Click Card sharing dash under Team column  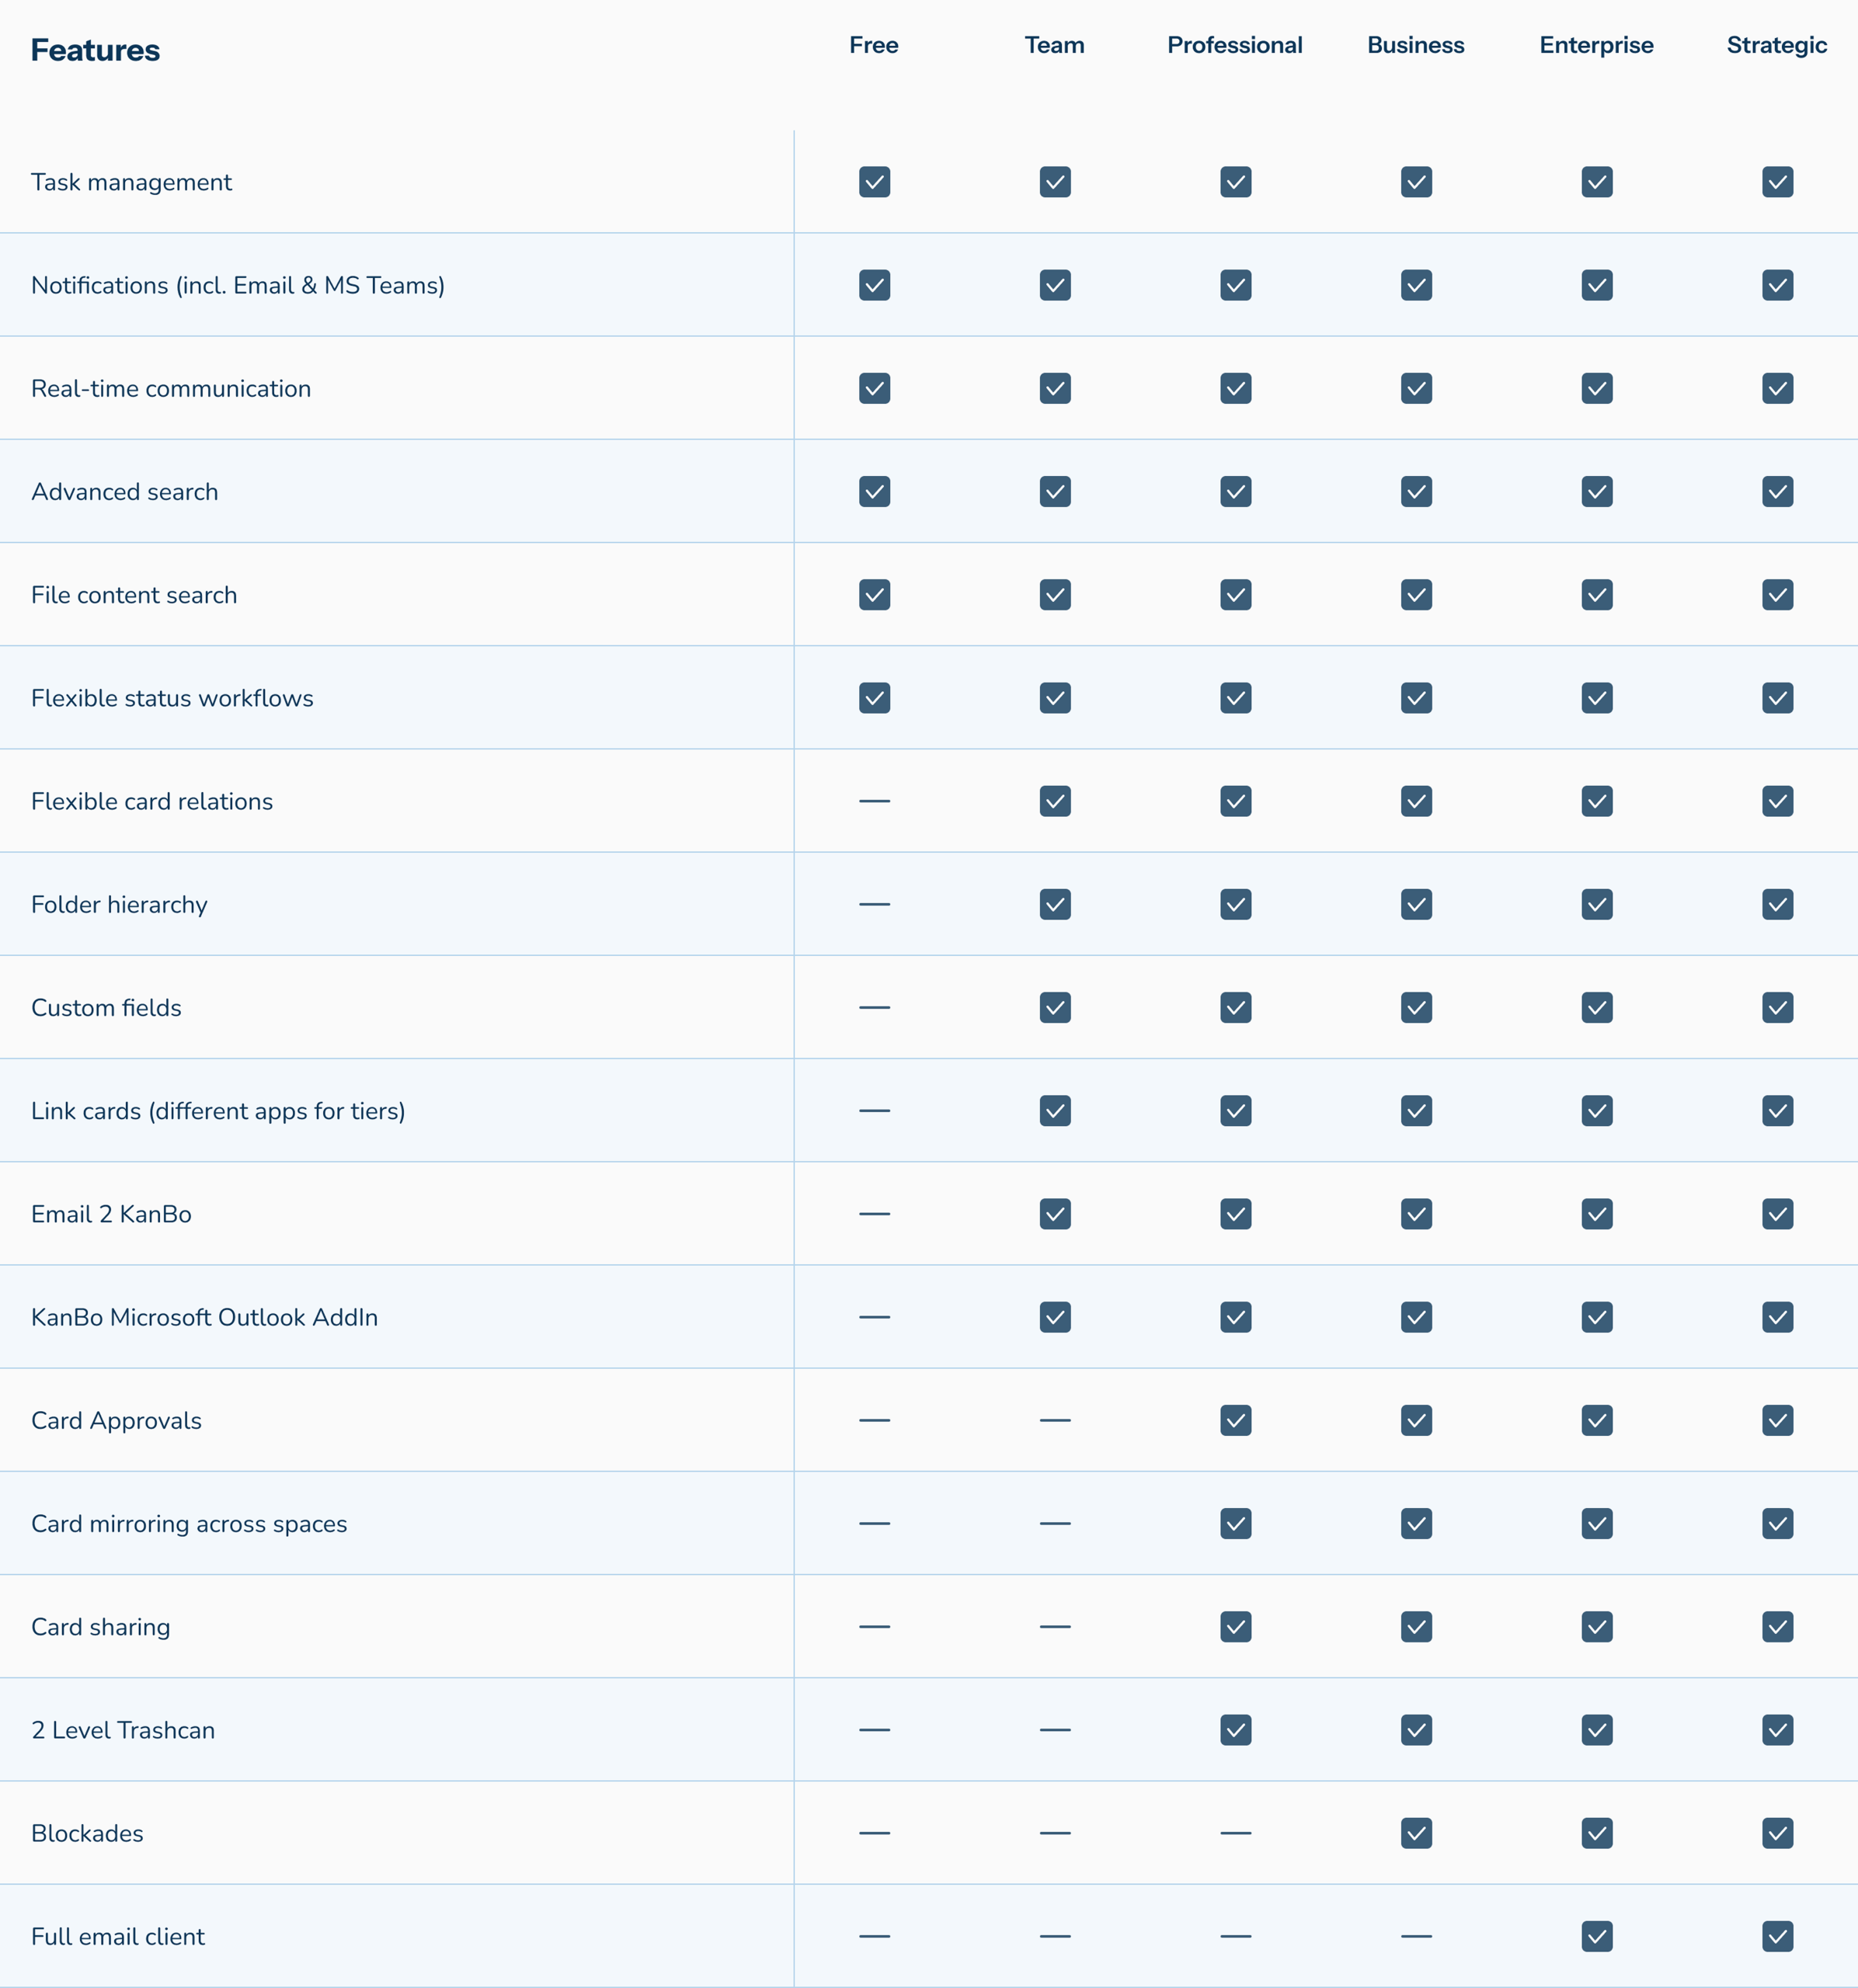point(1055,1627)
